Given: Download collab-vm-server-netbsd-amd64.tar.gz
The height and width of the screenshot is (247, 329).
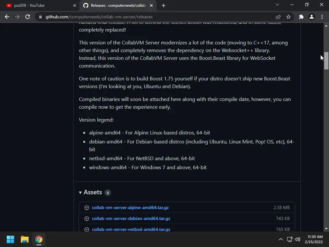Looking at the screenshot, I should [x=131, y=229].
